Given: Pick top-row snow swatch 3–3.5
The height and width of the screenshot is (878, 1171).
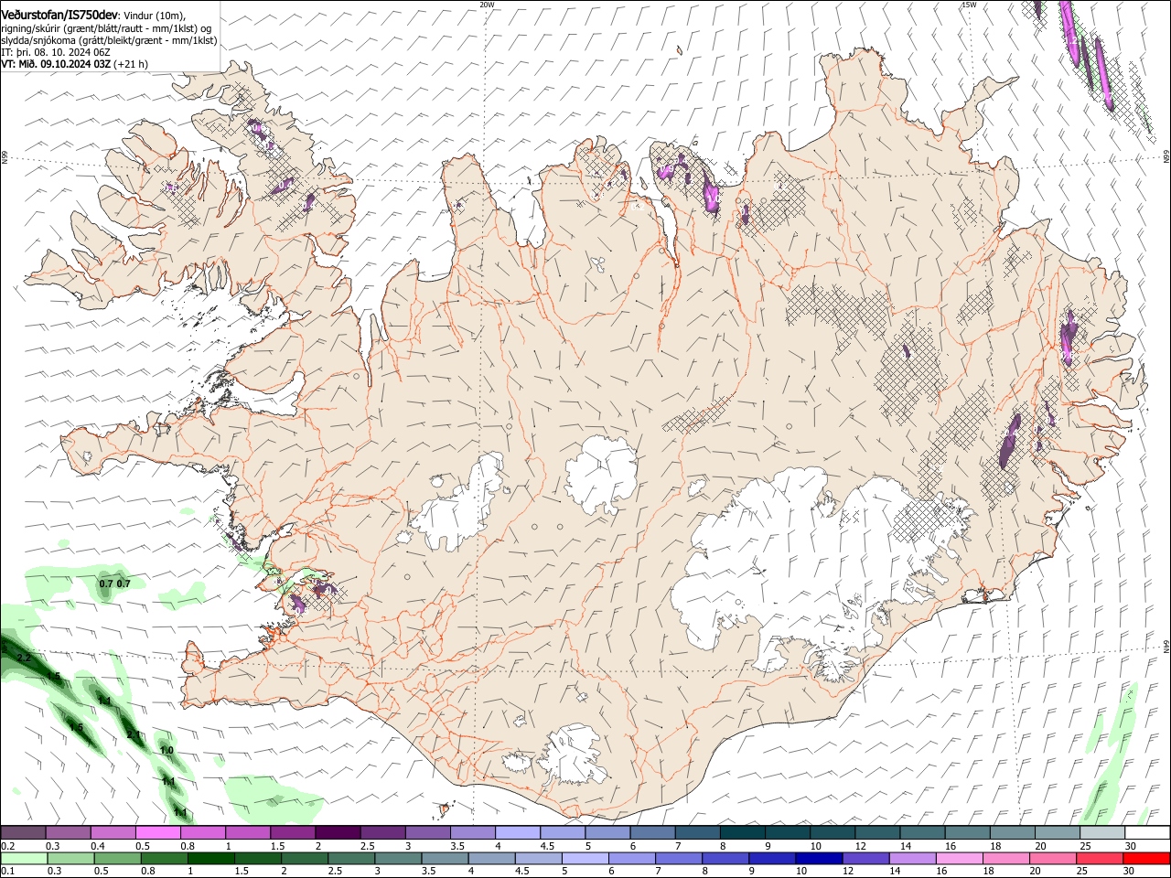Looking at the screenshot, I should (427, 833).
